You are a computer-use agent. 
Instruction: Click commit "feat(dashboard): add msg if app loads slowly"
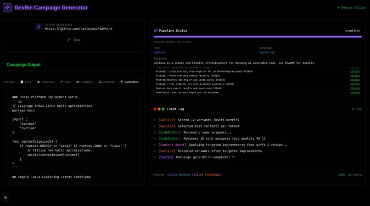click(x=191, y=80)
